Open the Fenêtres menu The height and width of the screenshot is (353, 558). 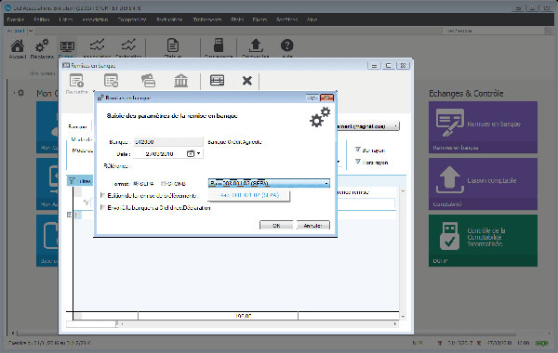(x=286, y=20)
